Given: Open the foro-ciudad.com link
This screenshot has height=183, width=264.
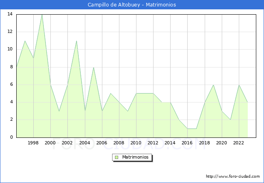Looking at the screenshot, I should pos(233,176).
